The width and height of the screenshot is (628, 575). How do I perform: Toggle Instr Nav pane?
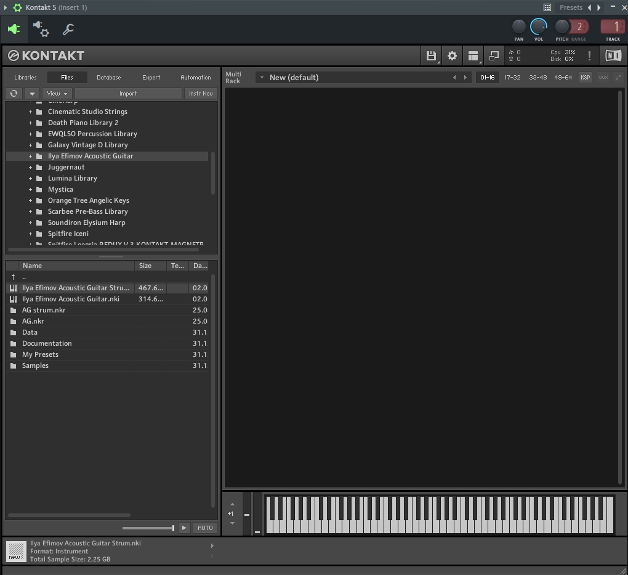[201, 94]
